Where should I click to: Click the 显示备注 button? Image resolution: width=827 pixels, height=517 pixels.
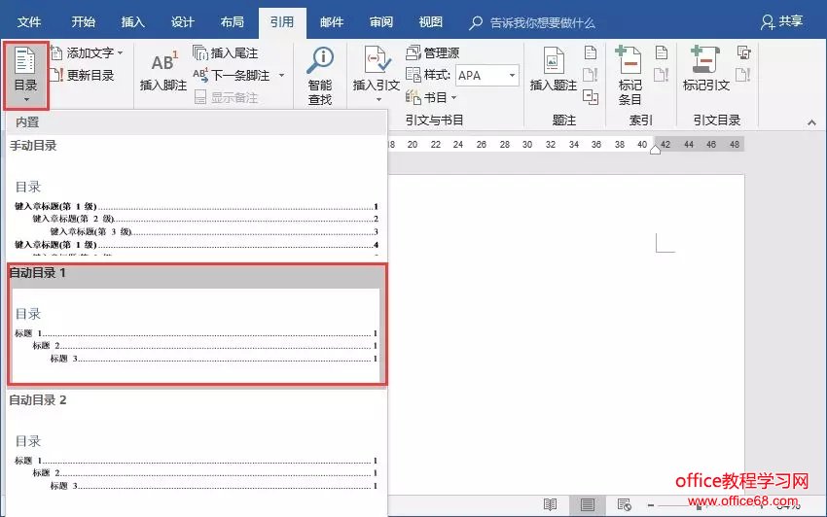pos(227,97)
